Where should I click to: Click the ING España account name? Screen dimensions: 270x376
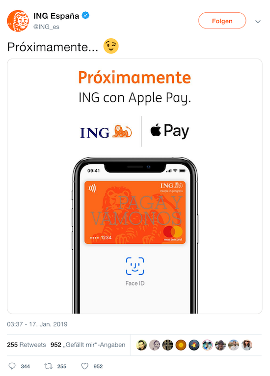(x=56, y=16)
